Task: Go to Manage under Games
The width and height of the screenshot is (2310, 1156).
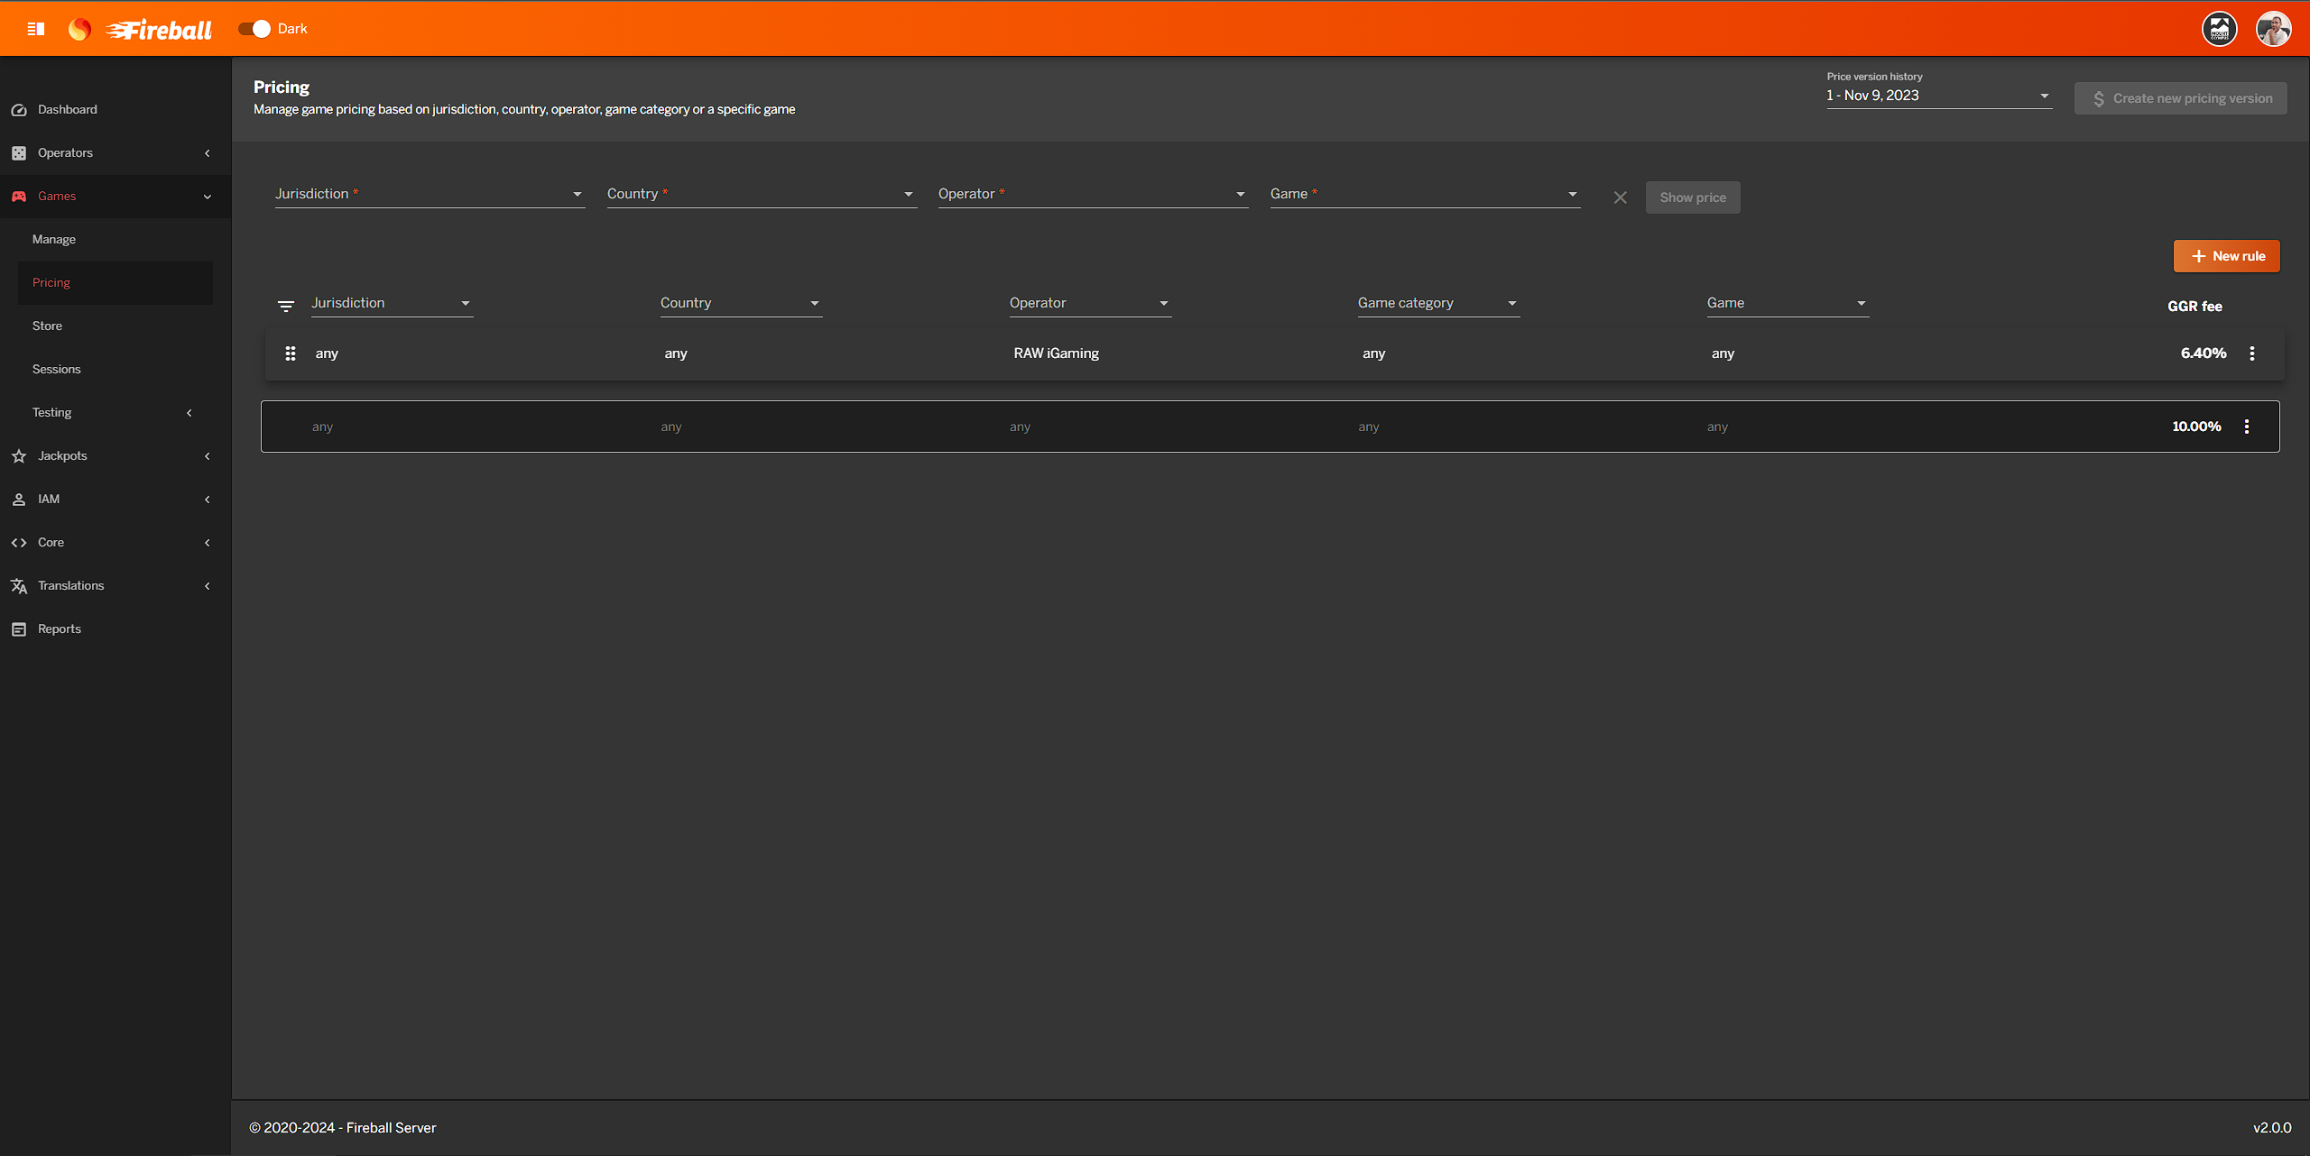Action: point(54,239)
